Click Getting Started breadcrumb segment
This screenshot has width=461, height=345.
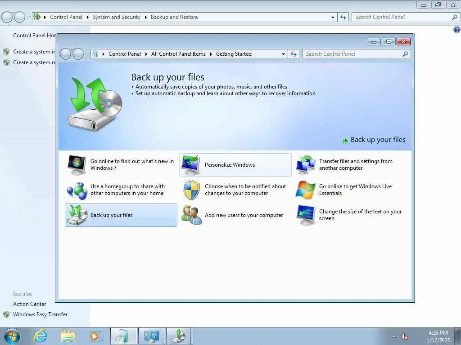click(234, 54)
